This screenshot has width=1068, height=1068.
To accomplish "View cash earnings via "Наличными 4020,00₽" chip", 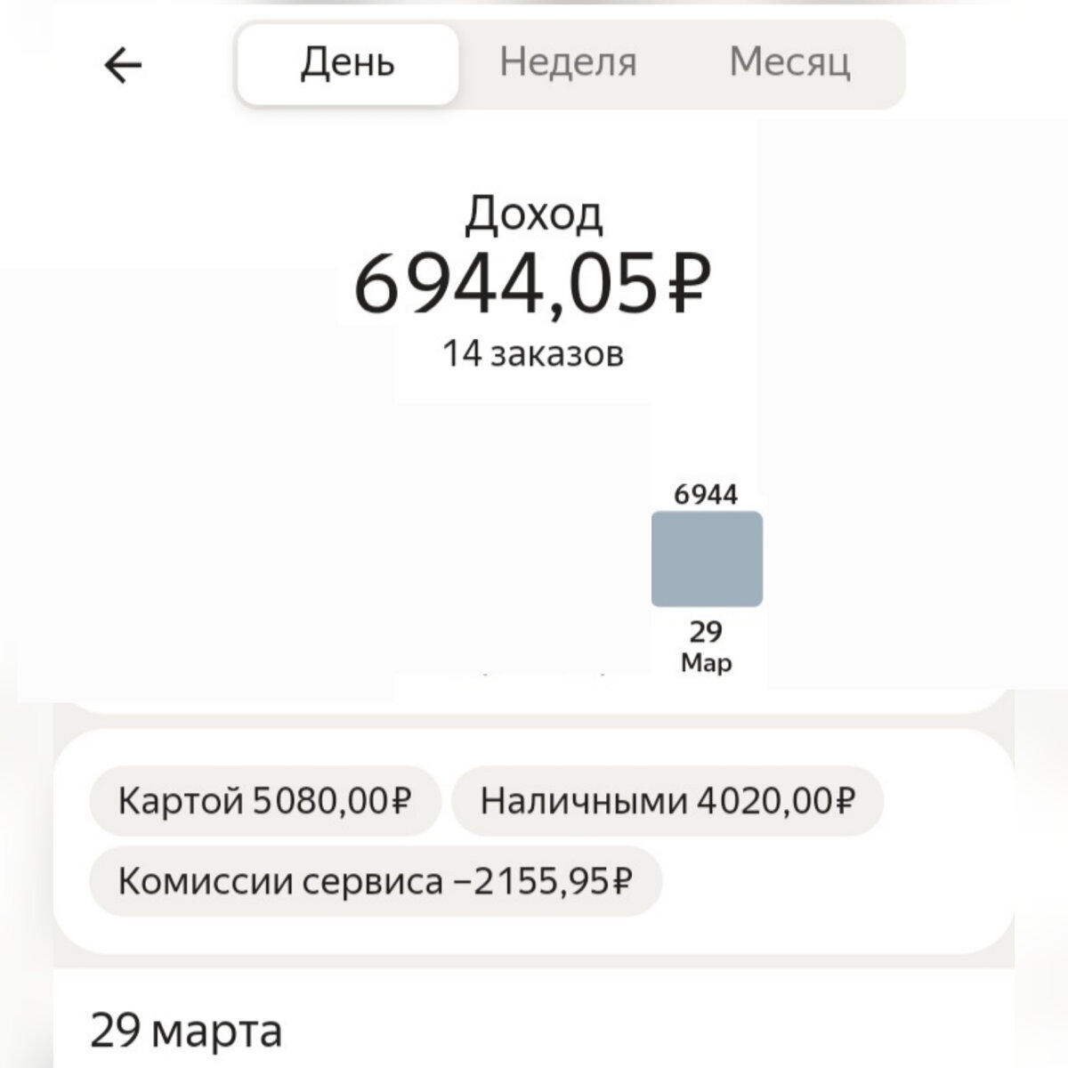I will 667,800.
